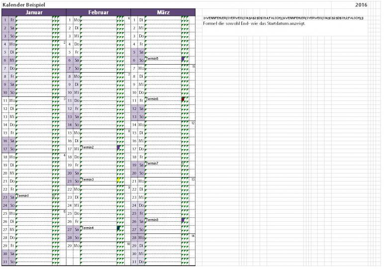Image resolution: width=384 pixels, height=269 pixels.
Task: Click week number 11 beside 7 März
Action: tap(193, 67)
